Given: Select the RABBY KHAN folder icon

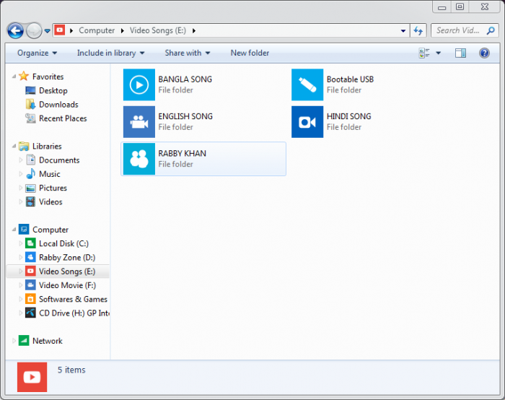Looking at the screenshot, I should coord(139,159).
